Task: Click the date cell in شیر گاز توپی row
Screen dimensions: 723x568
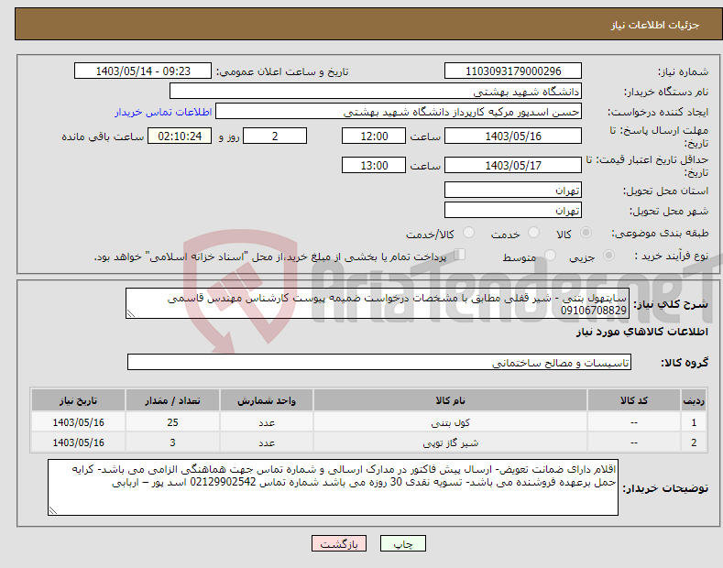Action: (79, 442)
